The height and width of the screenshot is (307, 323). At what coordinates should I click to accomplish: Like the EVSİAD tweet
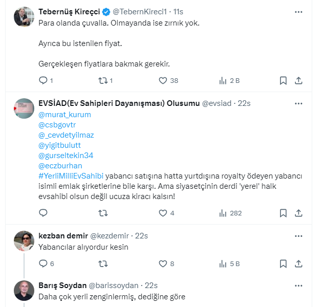click(163, 213)
